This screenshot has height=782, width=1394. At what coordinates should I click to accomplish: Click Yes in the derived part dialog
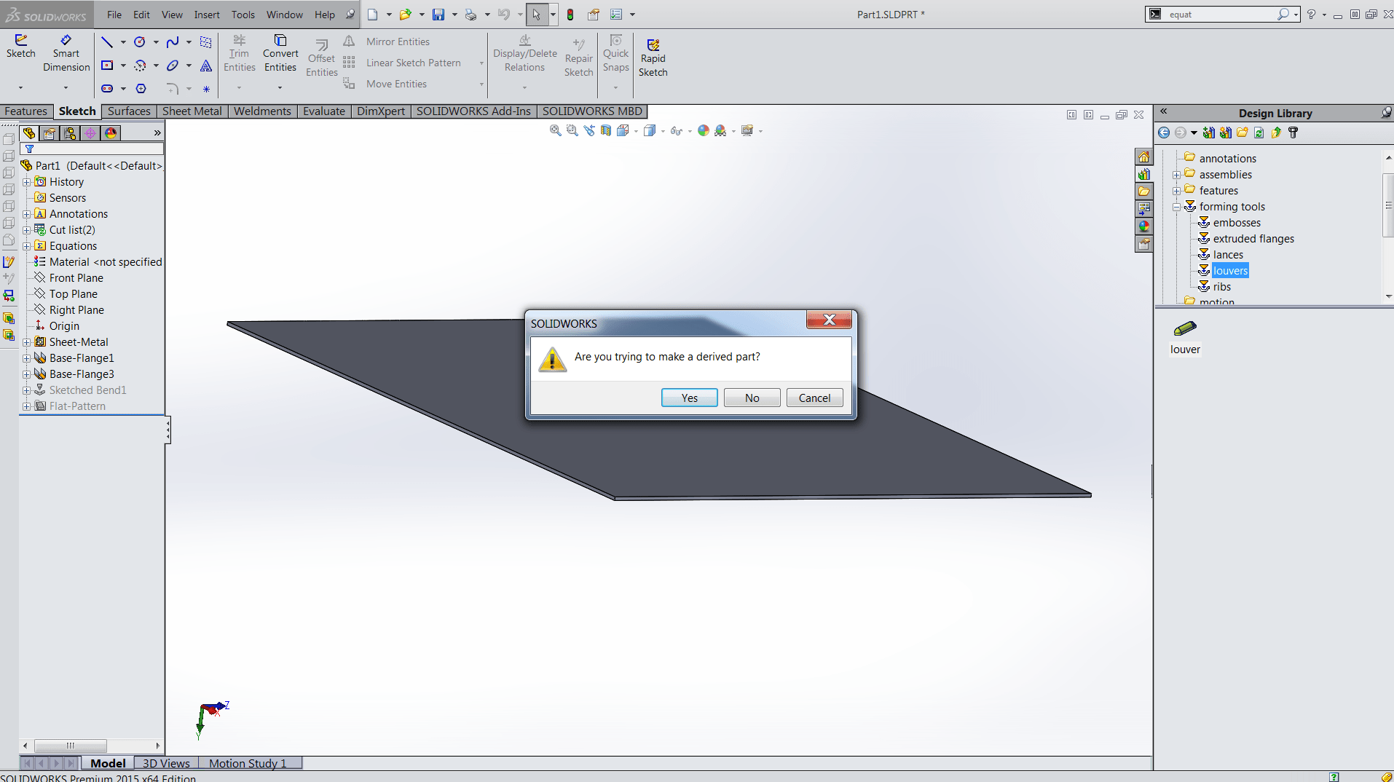(688, 398)
